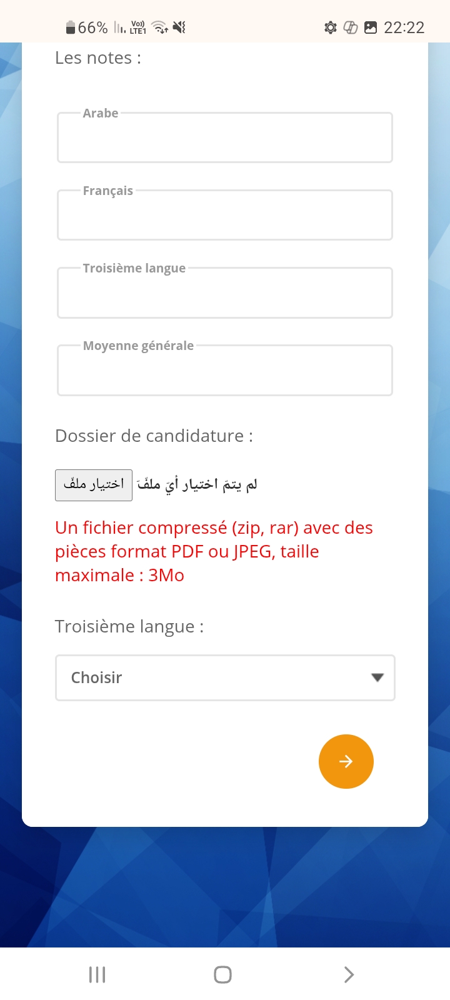Focus the Arabe grade input field
This screenshot has width=450, height=1000.
point(225,137)
